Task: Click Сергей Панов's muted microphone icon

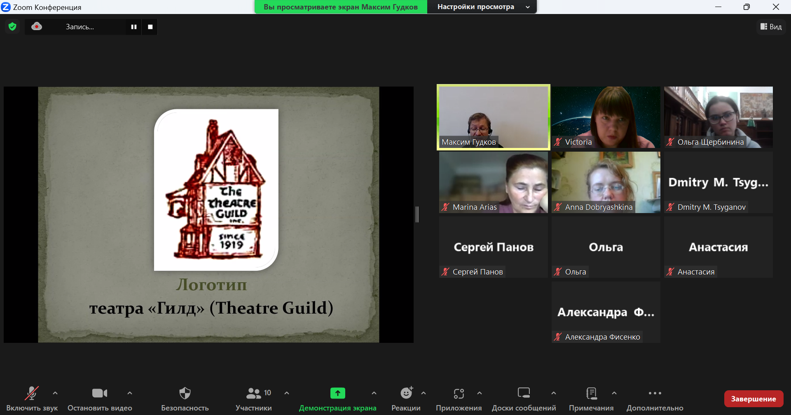Action: pos(445,272)
